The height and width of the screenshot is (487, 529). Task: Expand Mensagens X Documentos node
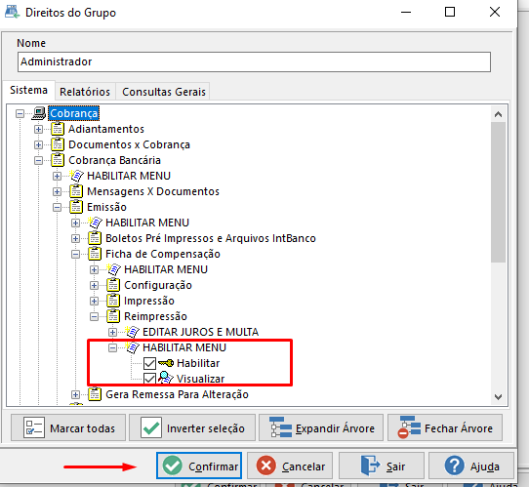point(57,191)
